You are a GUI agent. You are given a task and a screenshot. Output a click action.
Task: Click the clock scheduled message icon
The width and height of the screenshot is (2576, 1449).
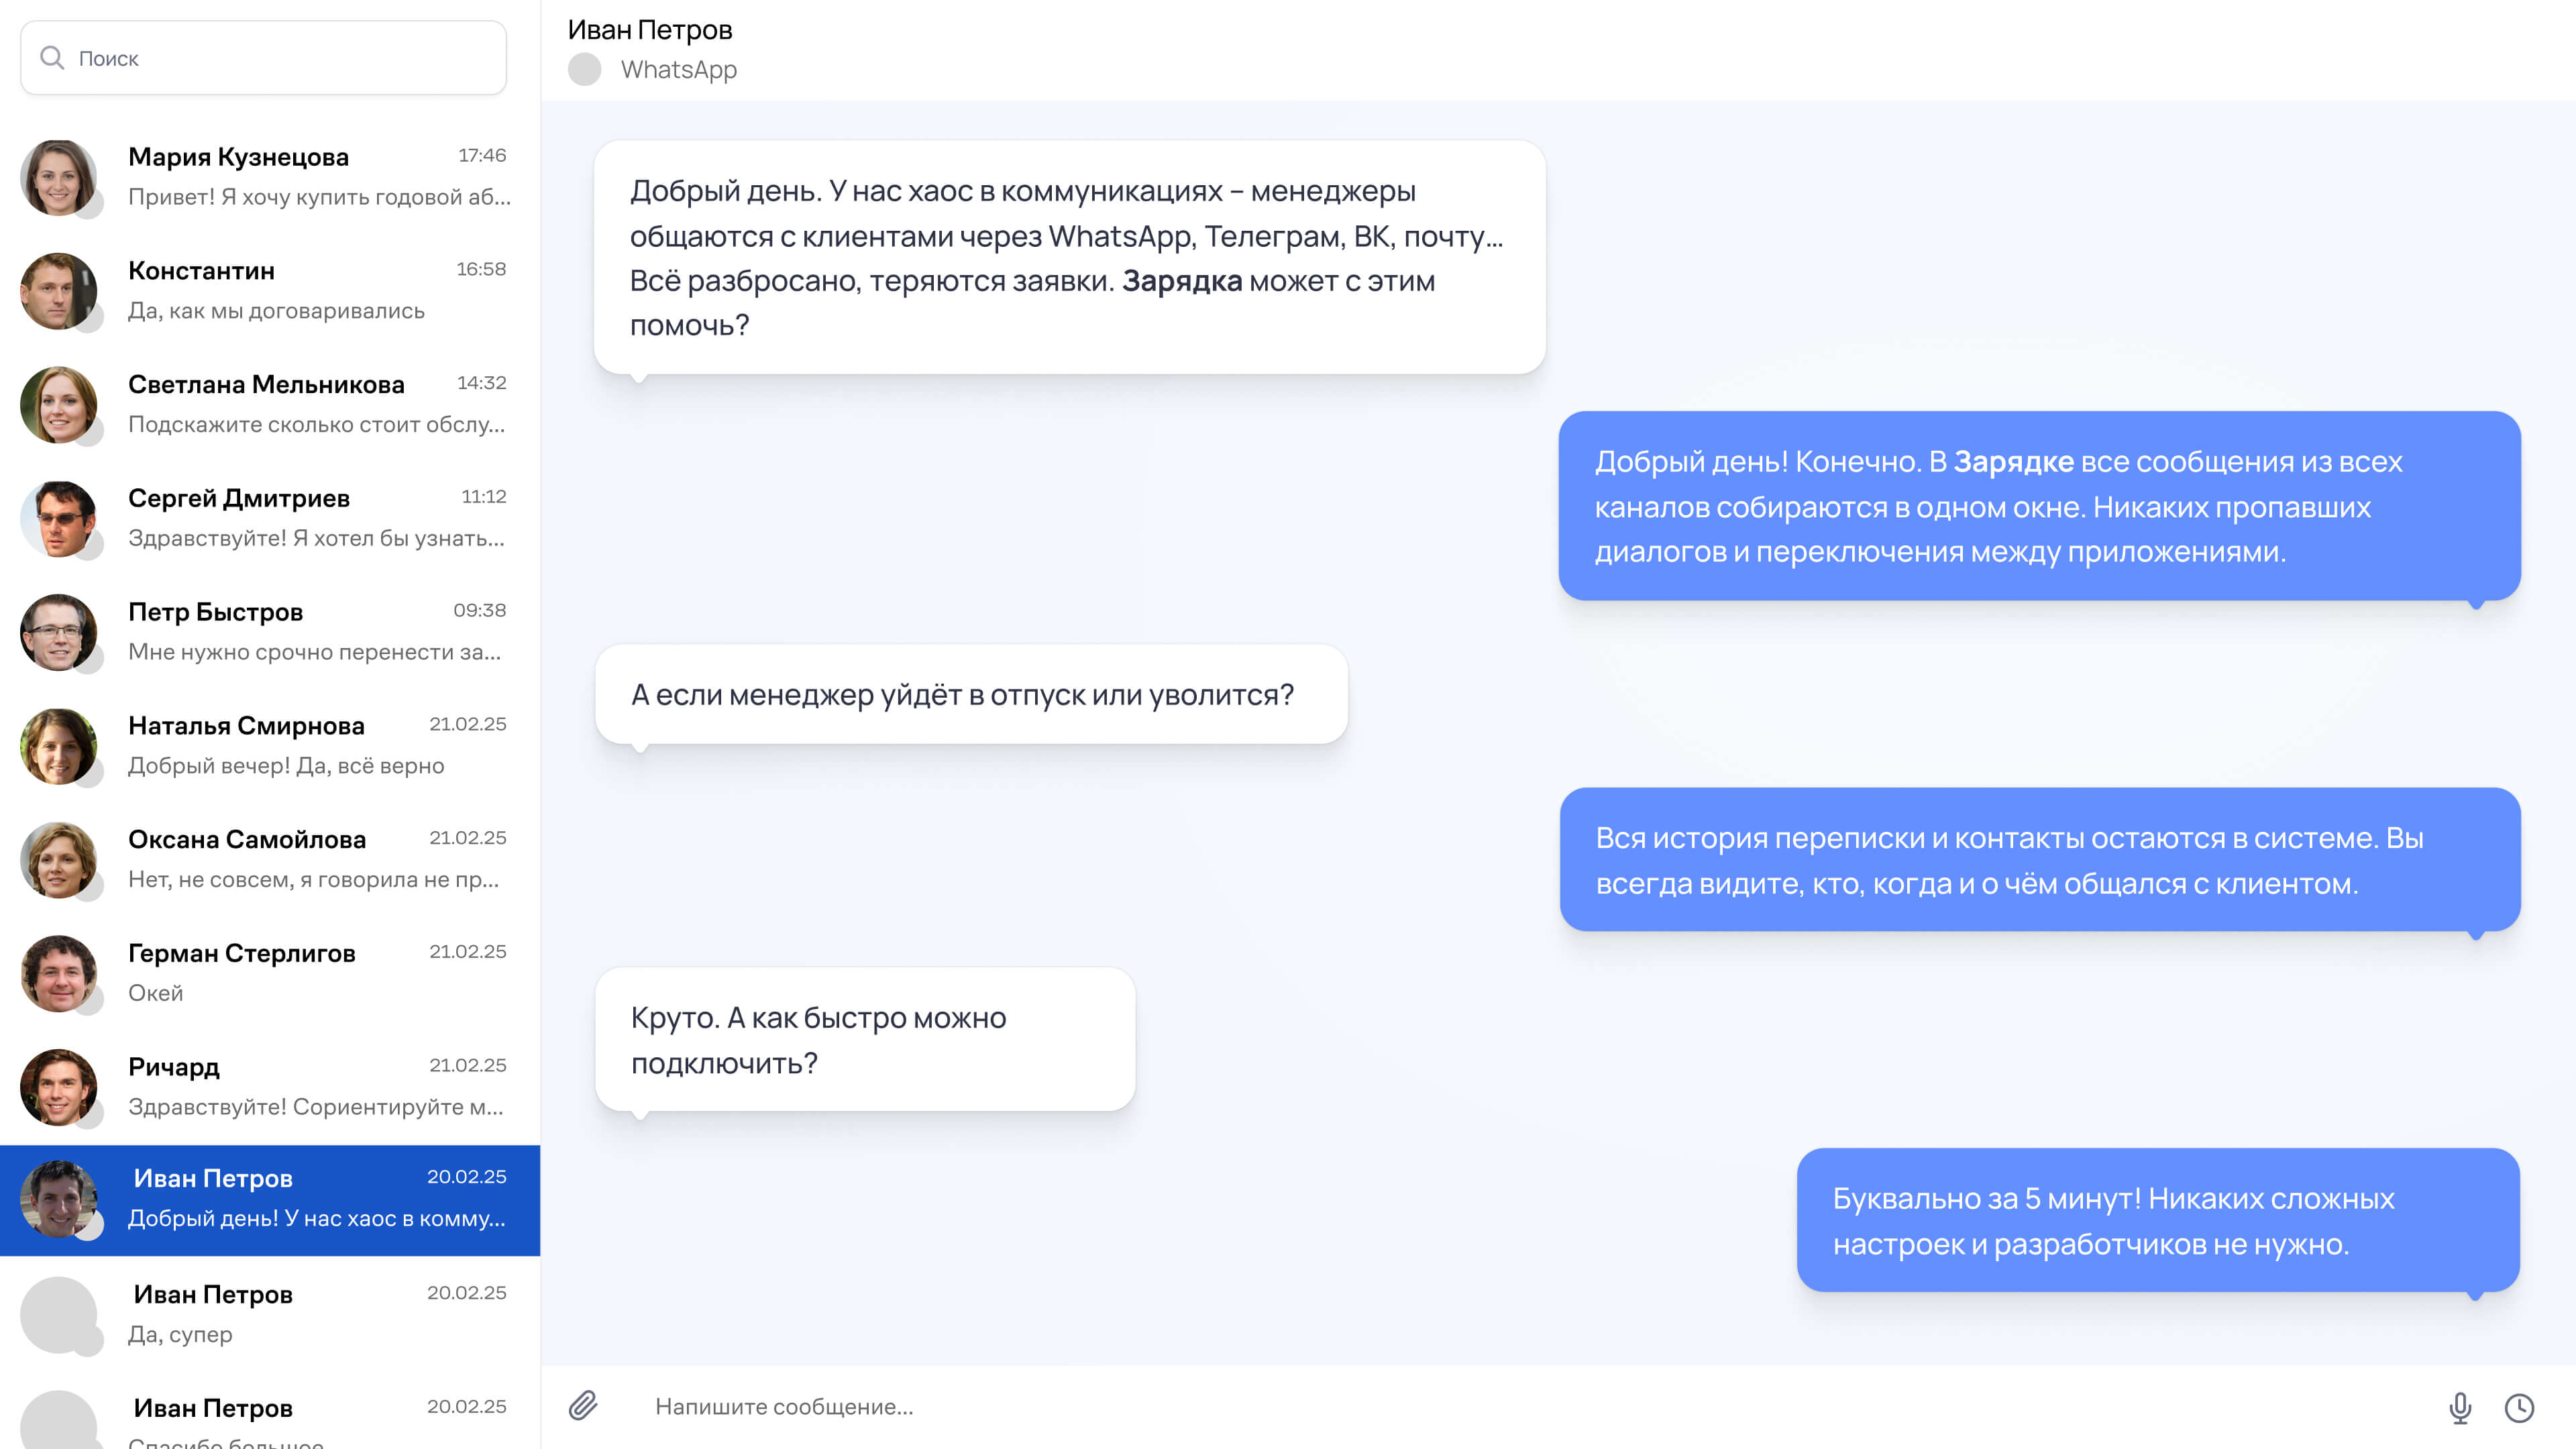[x=2519, y=1407]
